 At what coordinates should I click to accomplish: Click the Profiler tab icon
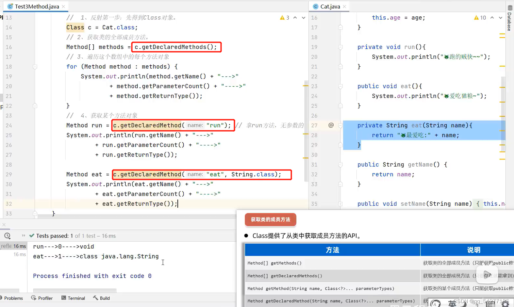point(34,298)
